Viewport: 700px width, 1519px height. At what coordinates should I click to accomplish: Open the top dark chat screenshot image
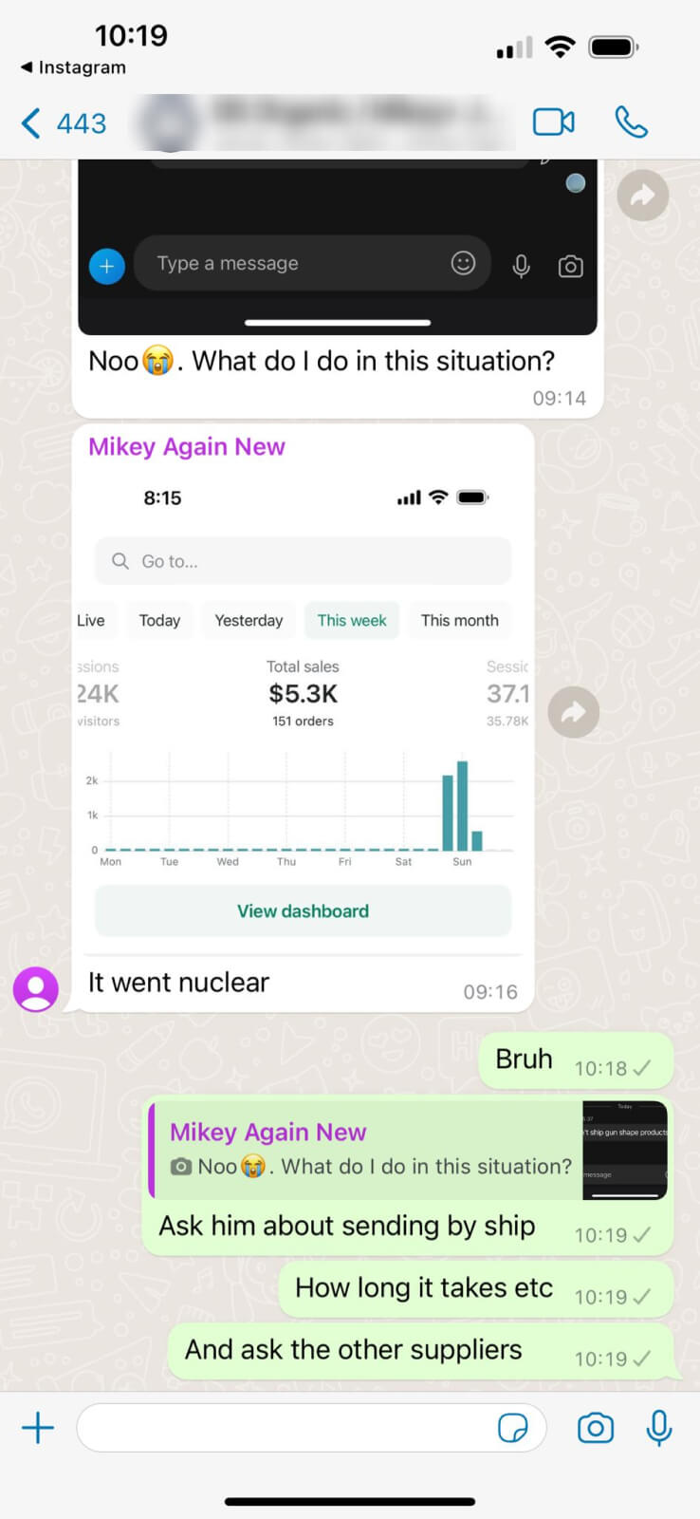(338, 247)
